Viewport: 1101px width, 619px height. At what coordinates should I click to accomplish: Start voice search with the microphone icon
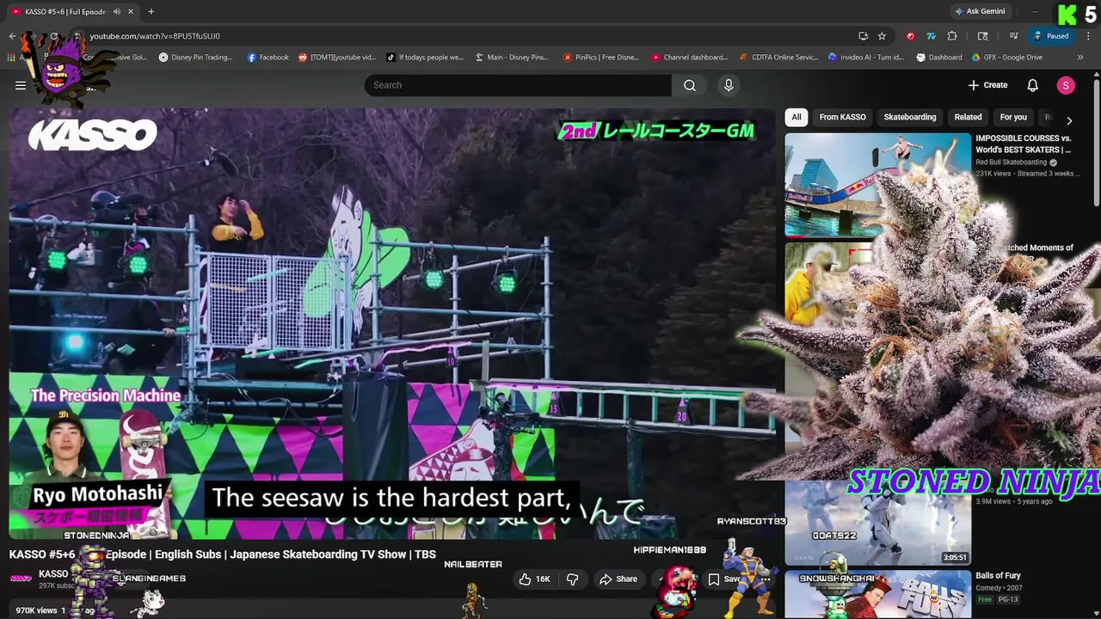tap(729, 85)
